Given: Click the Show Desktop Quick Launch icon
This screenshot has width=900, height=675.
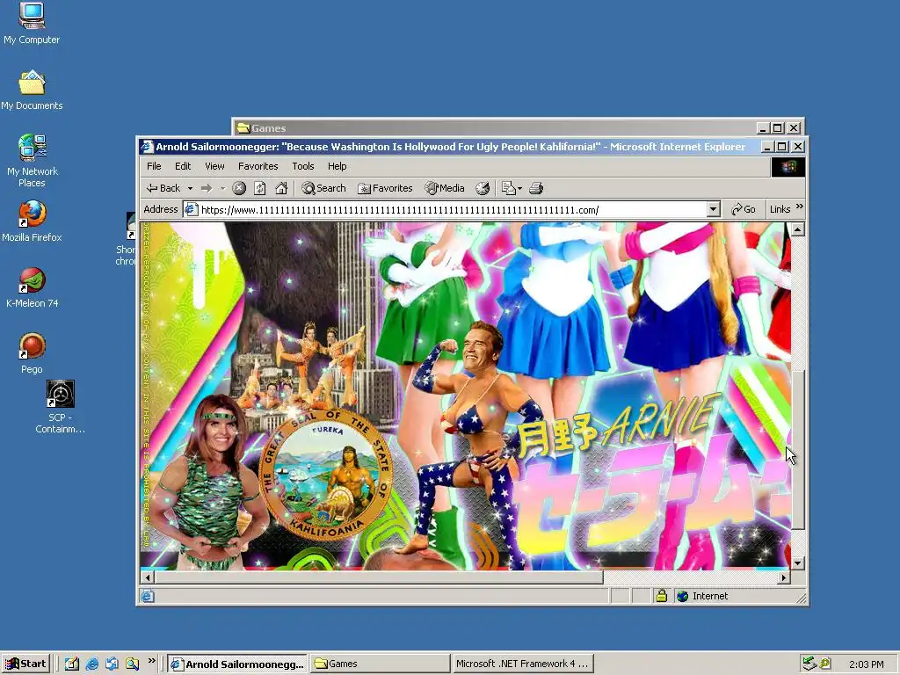Looking at the screenshot, I should click(112, 664).
